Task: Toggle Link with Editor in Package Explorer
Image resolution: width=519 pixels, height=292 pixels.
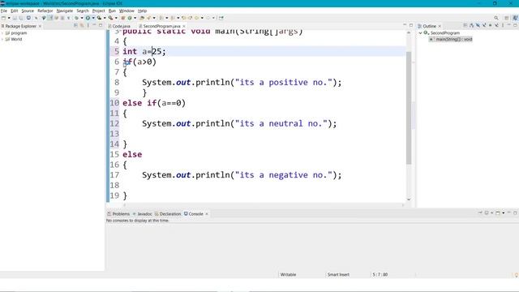Action: [82, 25]
